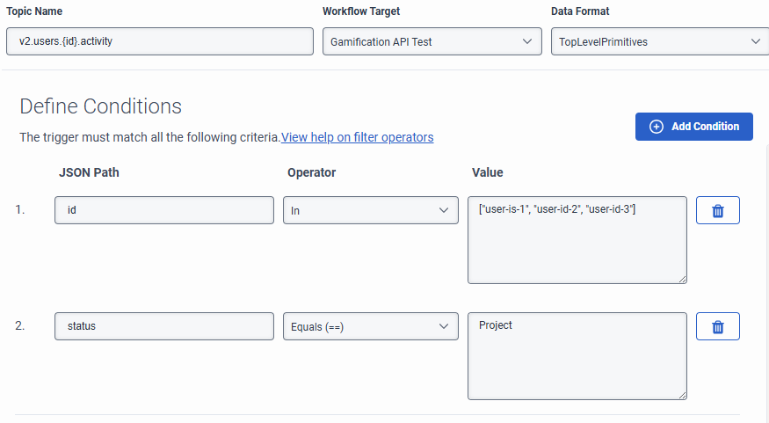
Task: Open the View help on filter operators link
Action: coord(357,137)
